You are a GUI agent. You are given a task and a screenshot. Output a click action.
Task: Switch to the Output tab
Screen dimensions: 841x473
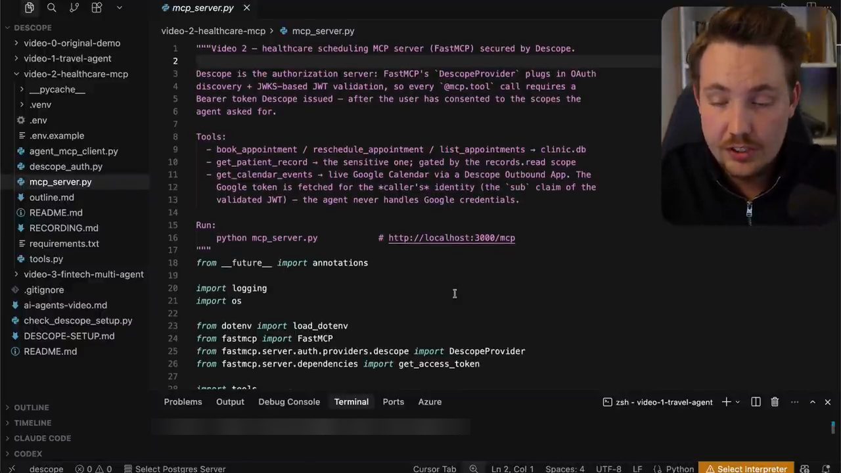pyautogui.click(x=230, y=402)
